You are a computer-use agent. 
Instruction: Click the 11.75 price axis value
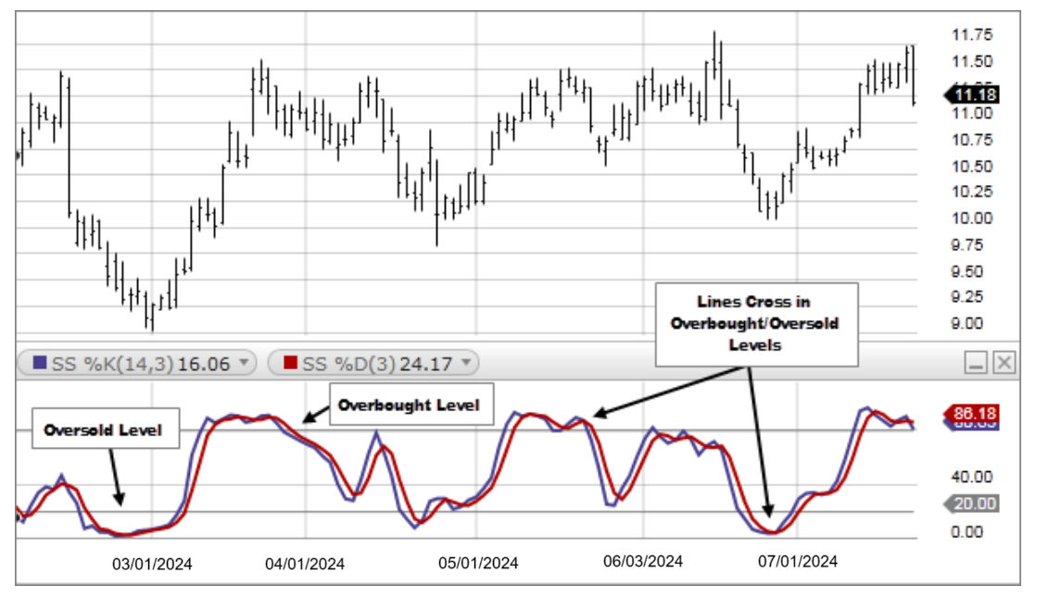pos(972,35)
